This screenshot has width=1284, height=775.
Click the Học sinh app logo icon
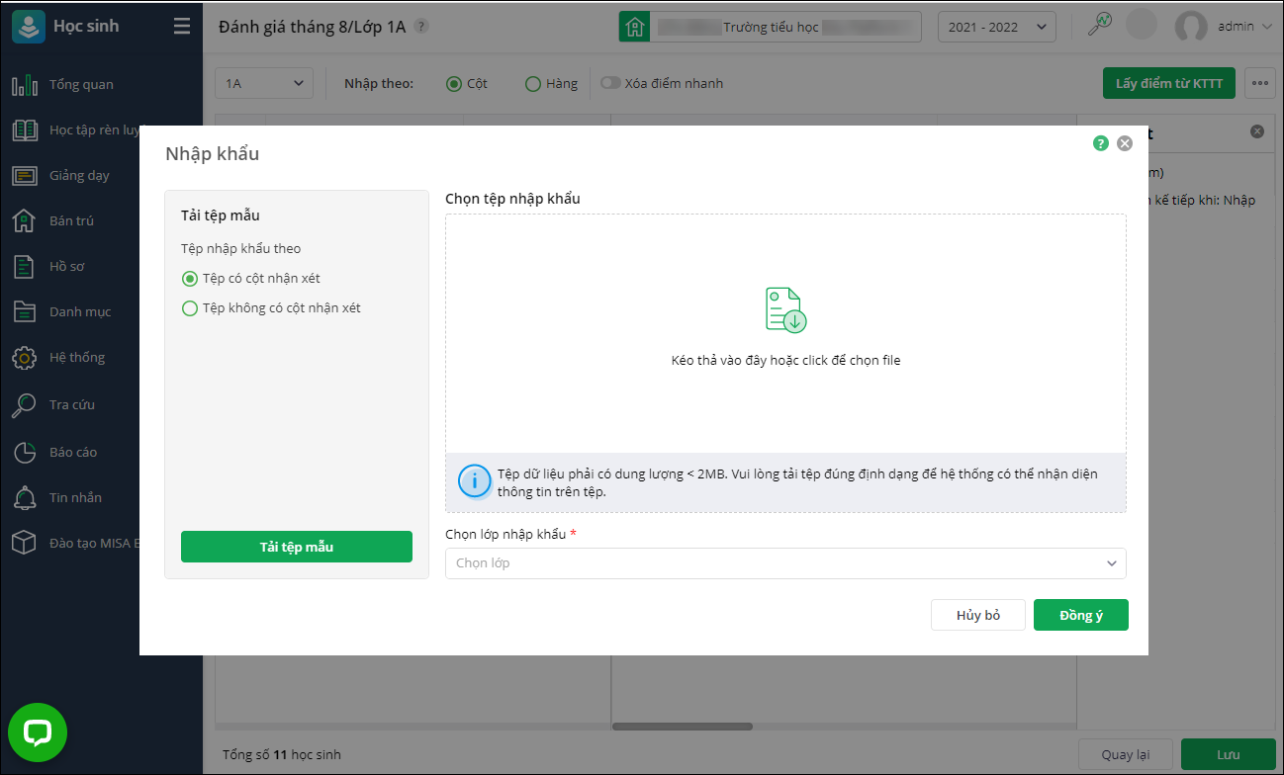tap(28, 27)
